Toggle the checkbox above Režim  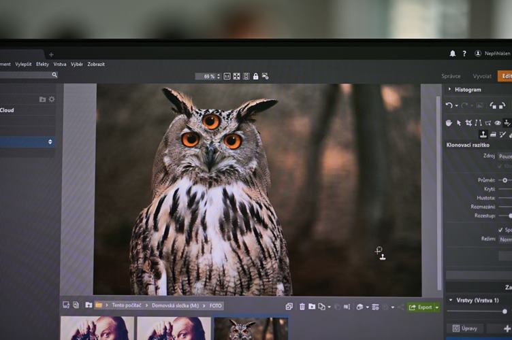501,230
